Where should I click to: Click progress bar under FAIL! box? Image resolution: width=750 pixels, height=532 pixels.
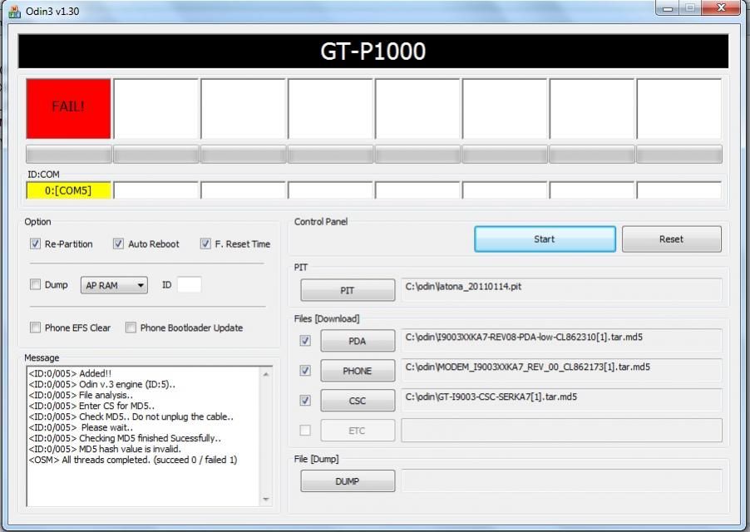(x=68, y=155)
